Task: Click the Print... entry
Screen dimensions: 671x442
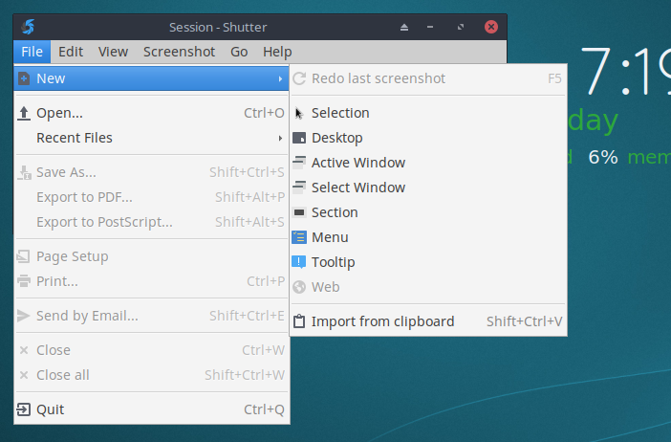Action: click(x=151, y=281)
